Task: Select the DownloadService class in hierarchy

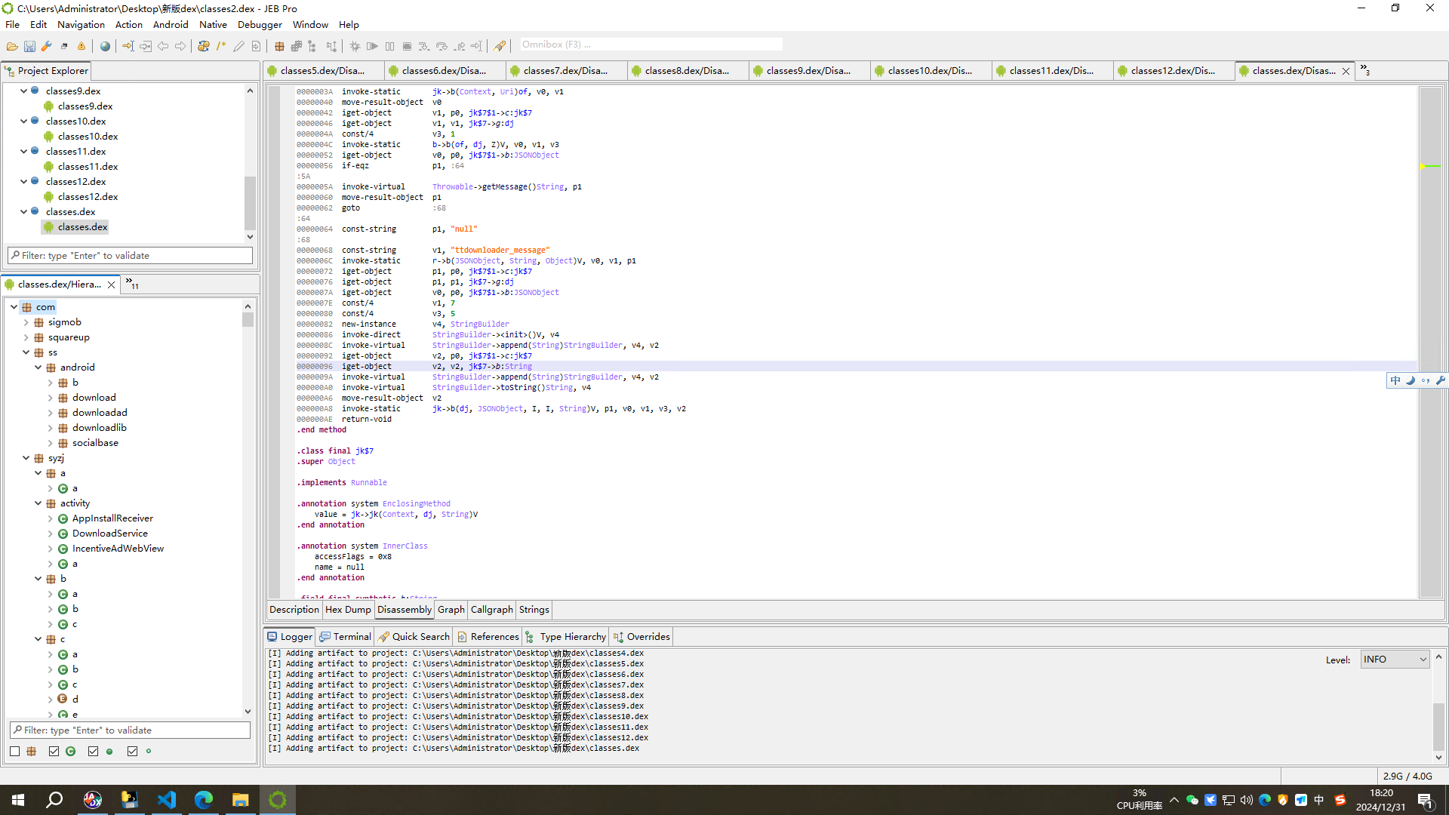Action: point(110,534)
